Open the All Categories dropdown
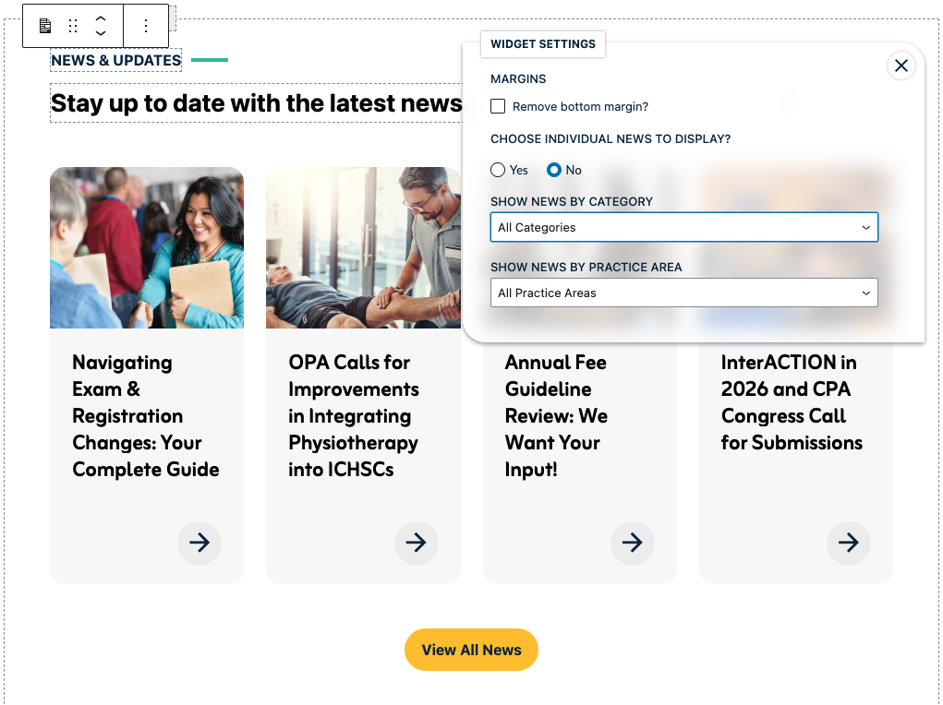943x705 pixels. coord(683,227)
